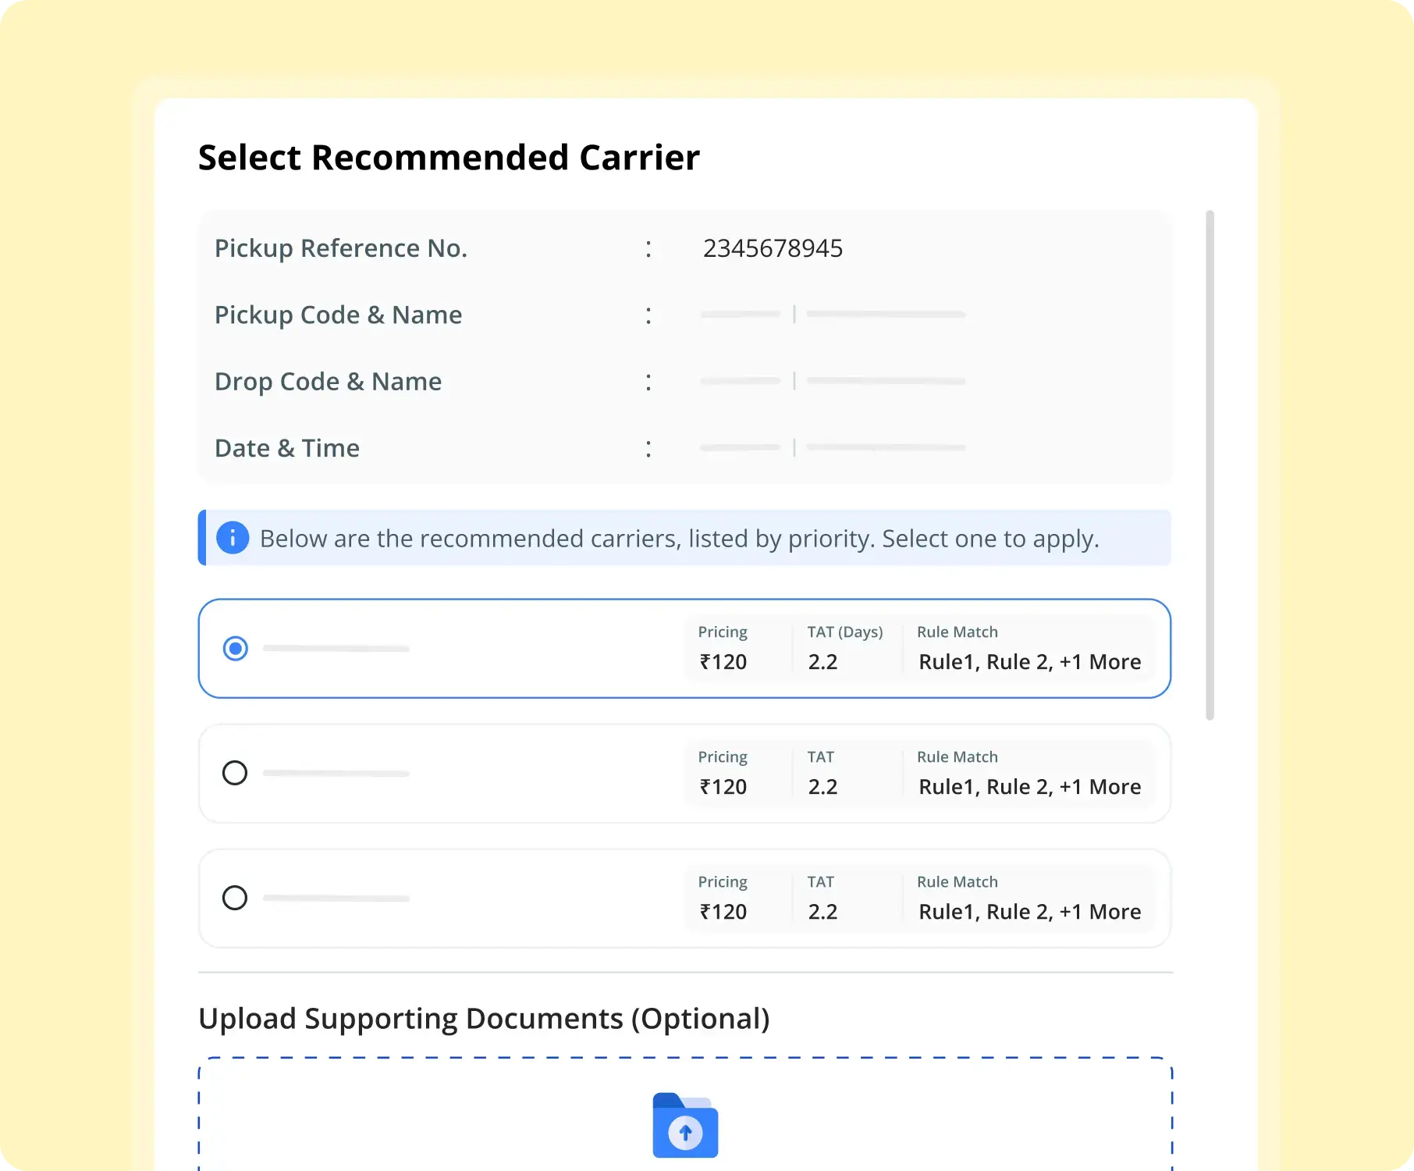Image resolution: width=1414 pixels, height=1171 pixels.
Task: Click the Pickup Code & Name placeholder value
Action: click(x=833, y=314)
